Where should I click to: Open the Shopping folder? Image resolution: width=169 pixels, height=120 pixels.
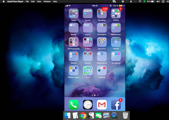click(x=116, y=56)
